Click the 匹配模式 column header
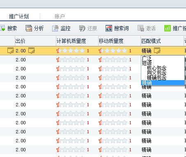Screen dimensions: 186x157 point(162,41)
